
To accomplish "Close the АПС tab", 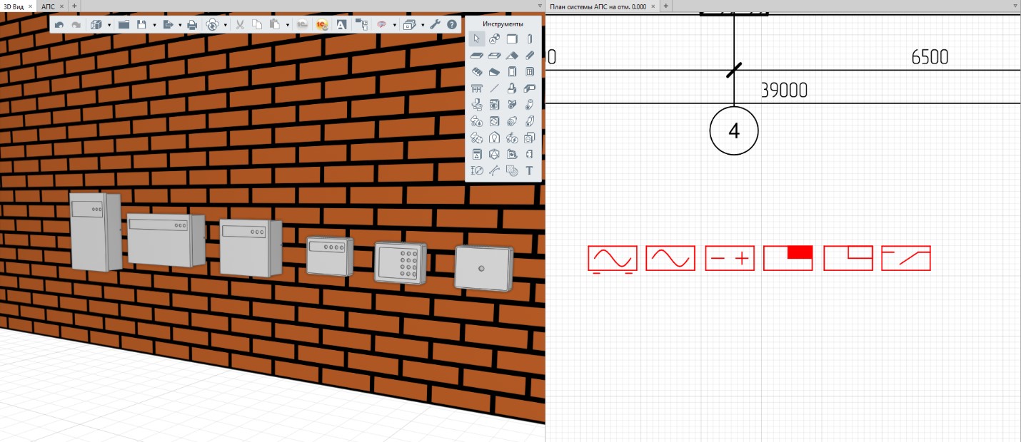I will 63,6.
